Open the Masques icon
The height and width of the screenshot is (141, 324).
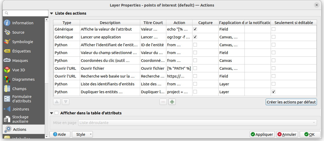point(7,60)
